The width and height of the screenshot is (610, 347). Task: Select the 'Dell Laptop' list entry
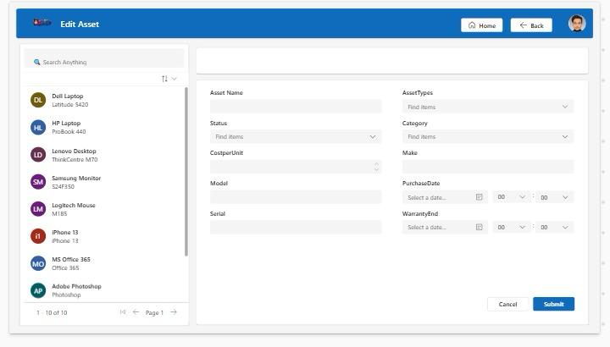click(x=104, y=100)
